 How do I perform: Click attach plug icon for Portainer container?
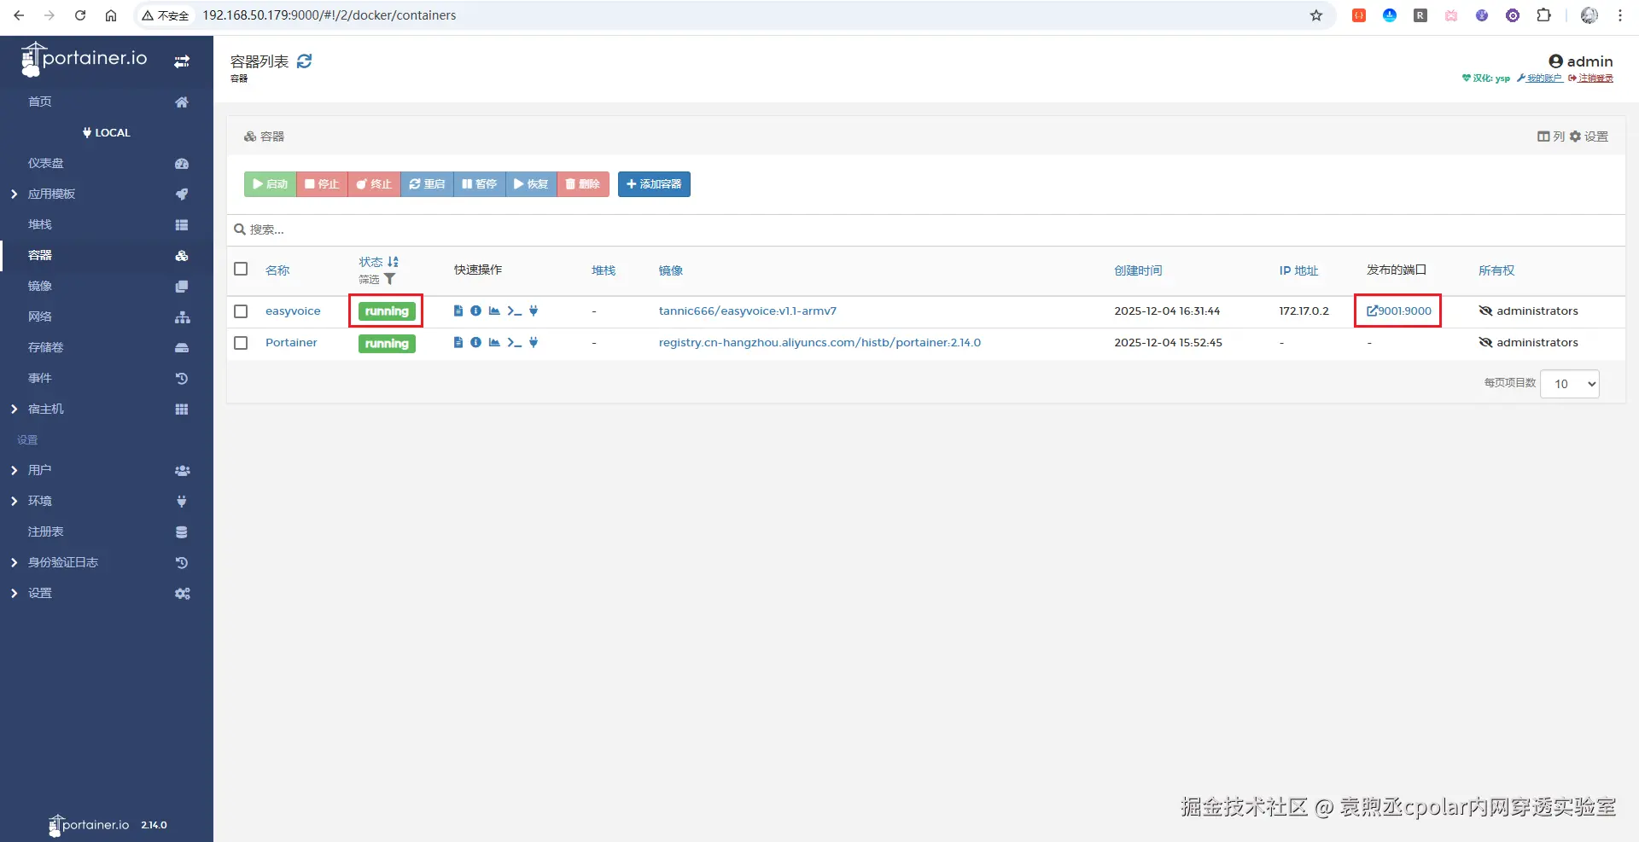534,343
